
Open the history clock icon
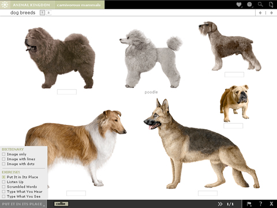pyautogui.click(x=249, y=5)
